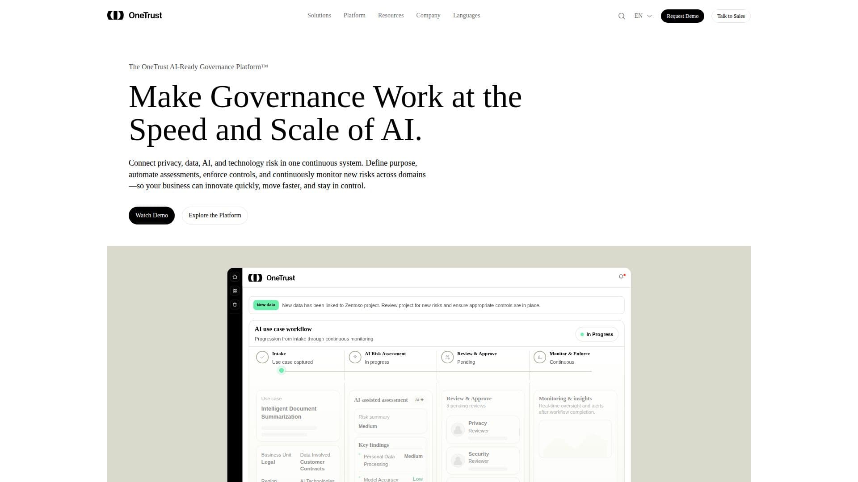Expand the EN language dropdown
The image size is (858, 482).
[643, 16]
